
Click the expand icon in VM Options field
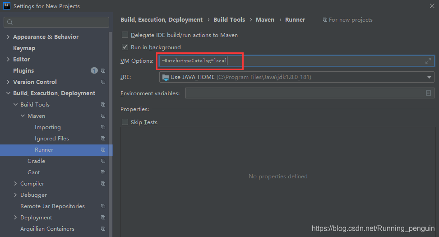click(428, 61)
